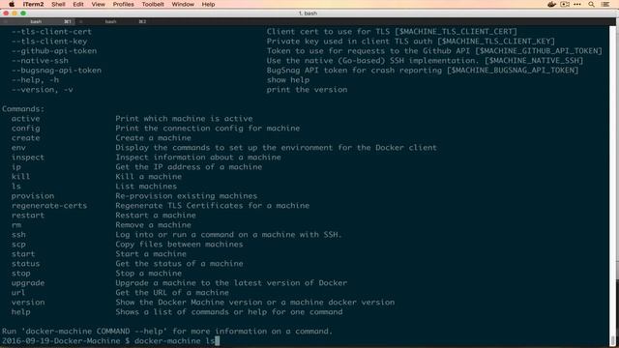Click the '--bugsnag-api-token' option text
Image resolution: width=619 pixels, height=348 pixels.
[x=56, y=71]
